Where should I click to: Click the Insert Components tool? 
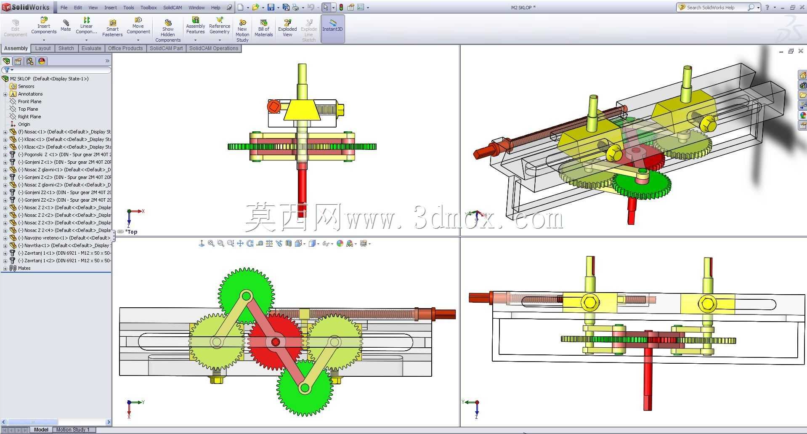(44, 26)
